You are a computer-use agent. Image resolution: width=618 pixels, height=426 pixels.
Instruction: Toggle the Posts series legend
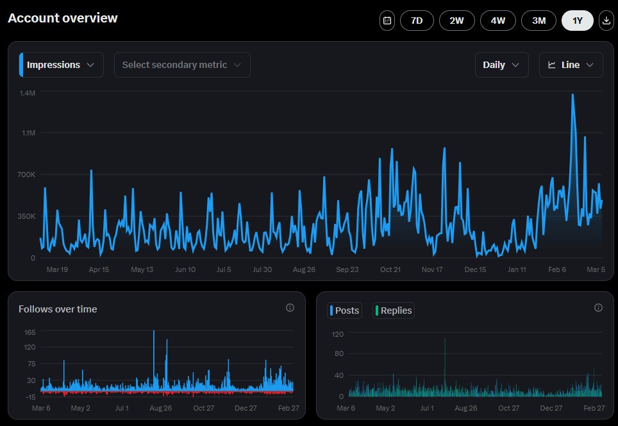pos(344,311)
